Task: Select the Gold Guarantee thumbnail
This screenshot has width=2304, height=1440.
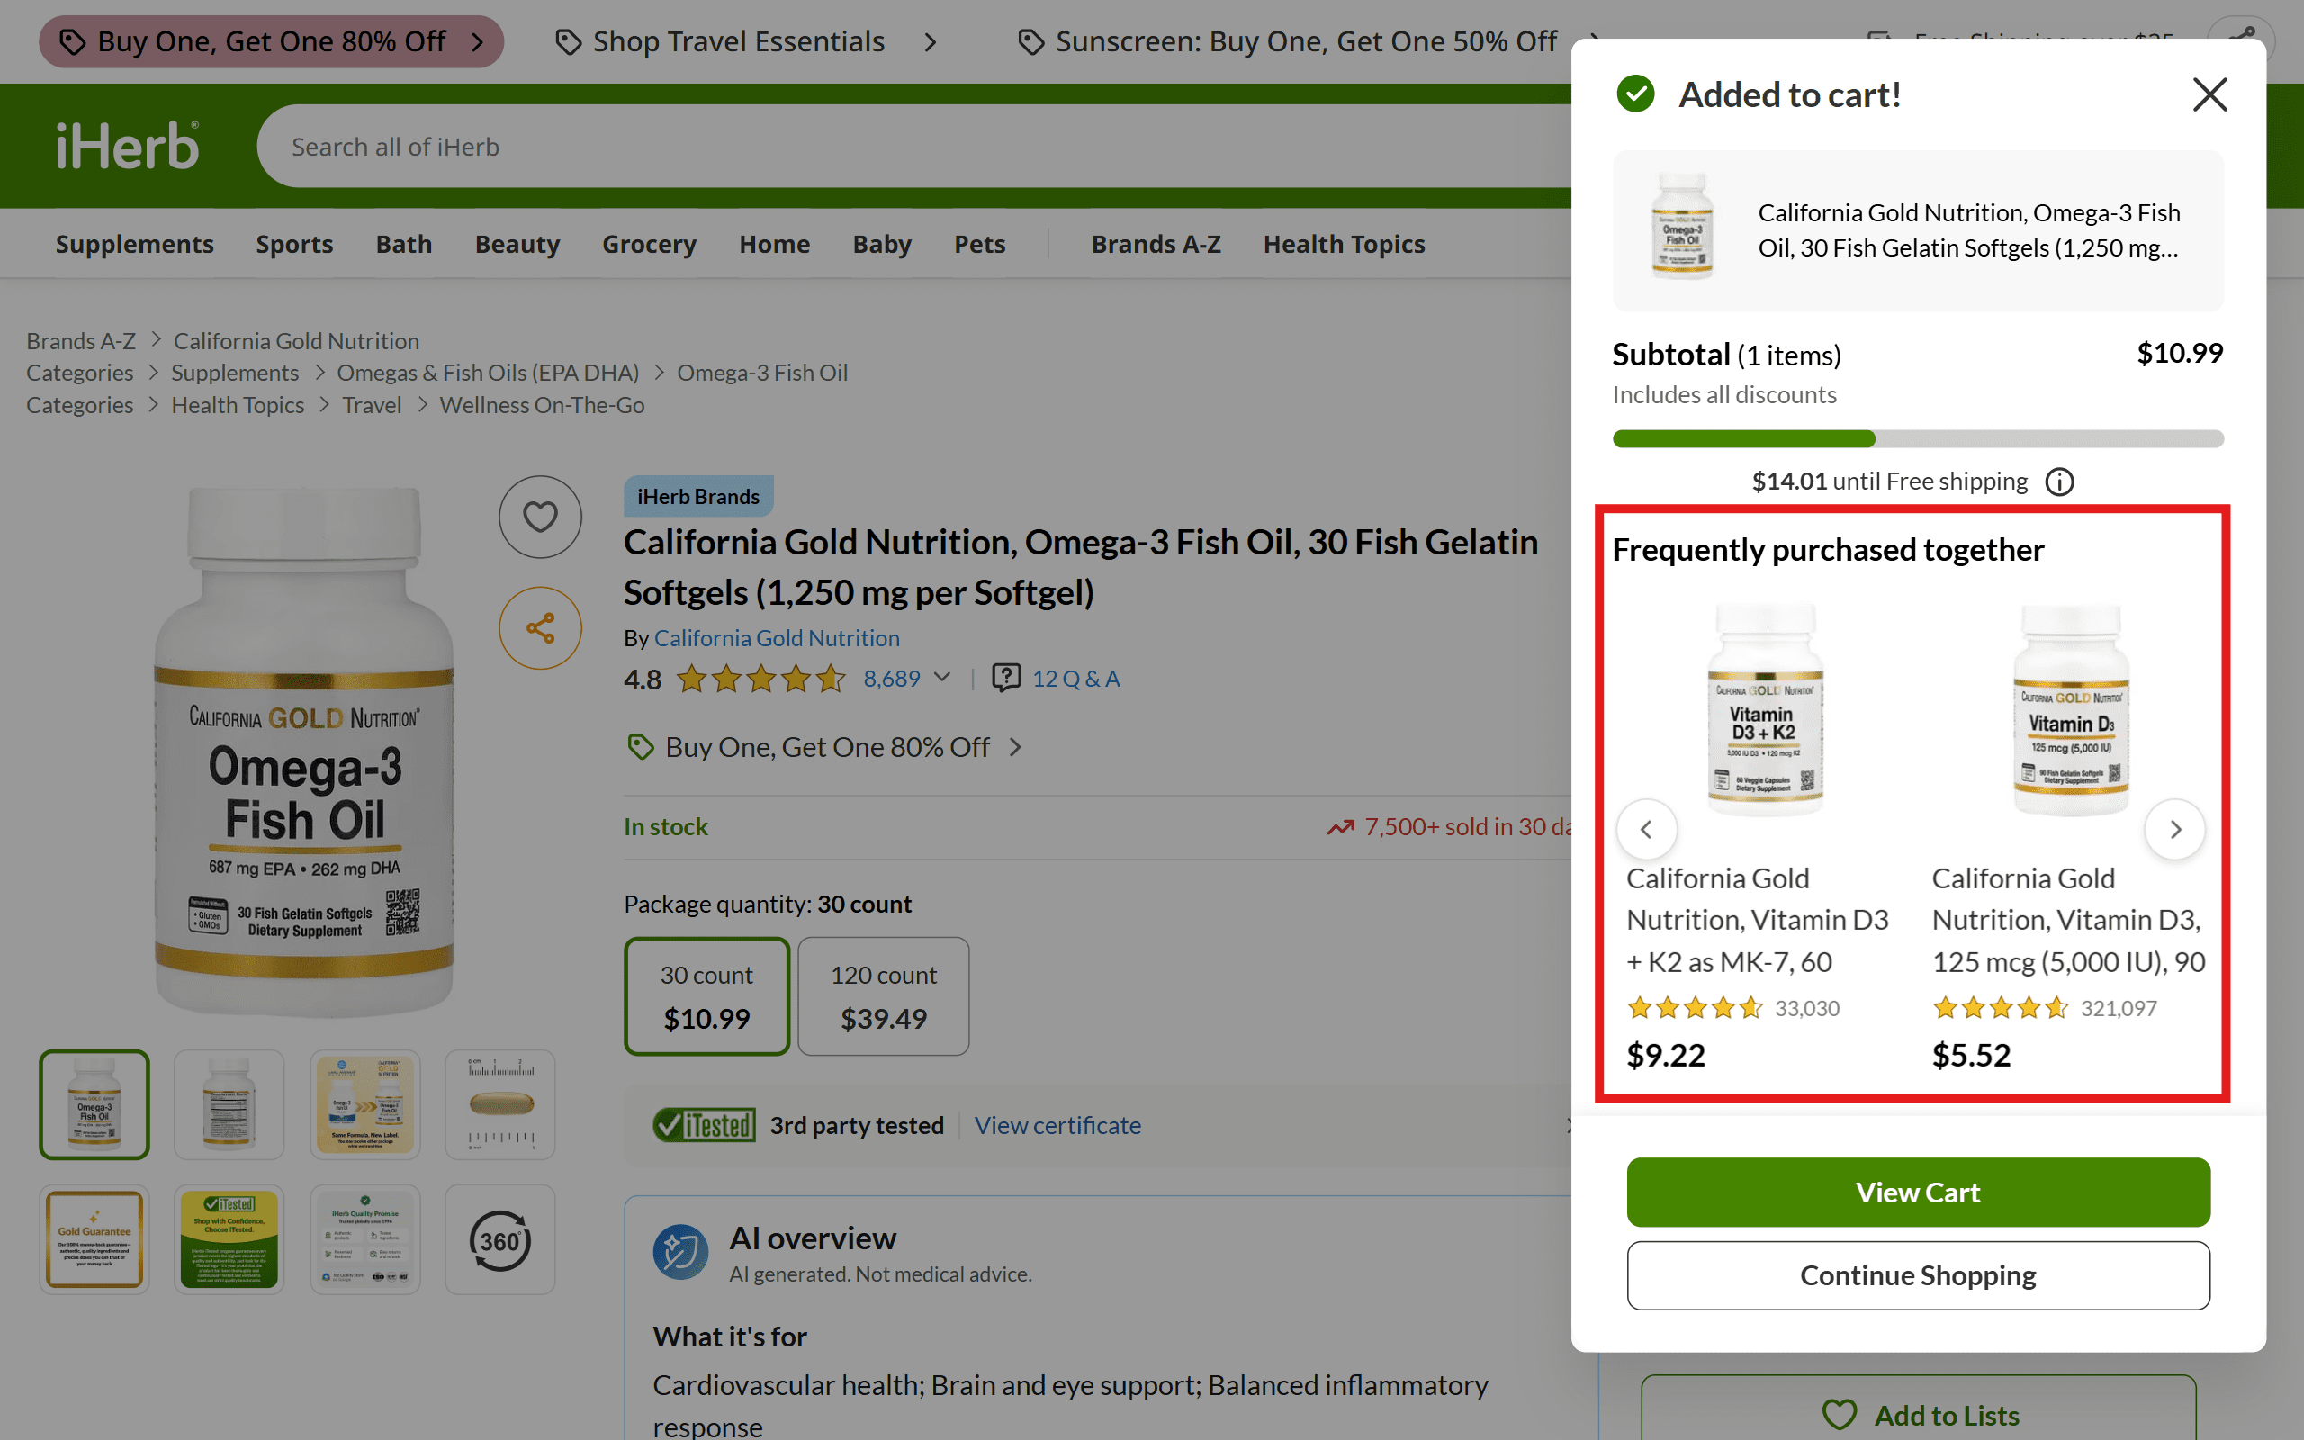Action: pos(94,1239)
